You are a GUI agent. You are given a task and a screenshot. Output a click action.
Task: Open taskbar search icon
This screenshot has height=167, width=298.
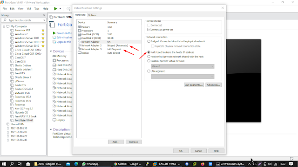pyautogui.click(x=12, y=164)
